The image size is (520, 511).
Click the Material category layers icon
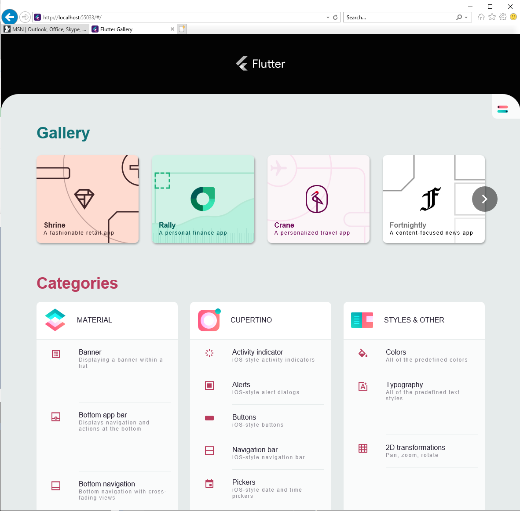[x=55, y=320]
